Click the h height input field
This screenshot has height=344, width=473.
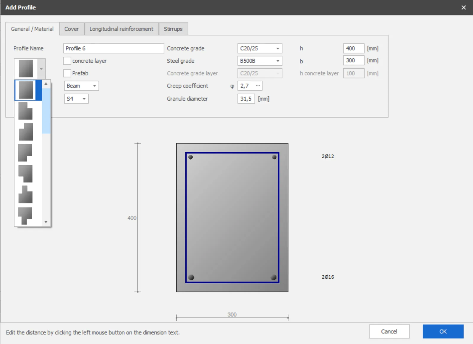tap(354, 49)
